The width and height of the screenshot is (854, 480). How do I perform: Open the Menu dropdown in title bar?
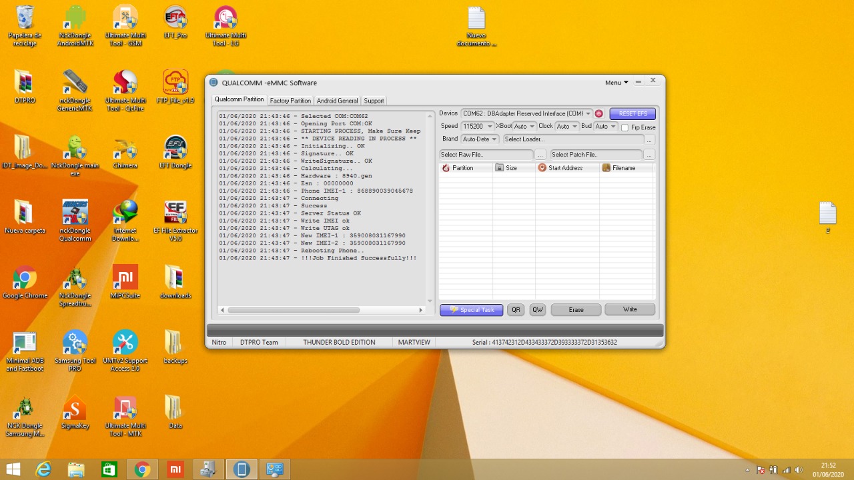coord(616,83)
